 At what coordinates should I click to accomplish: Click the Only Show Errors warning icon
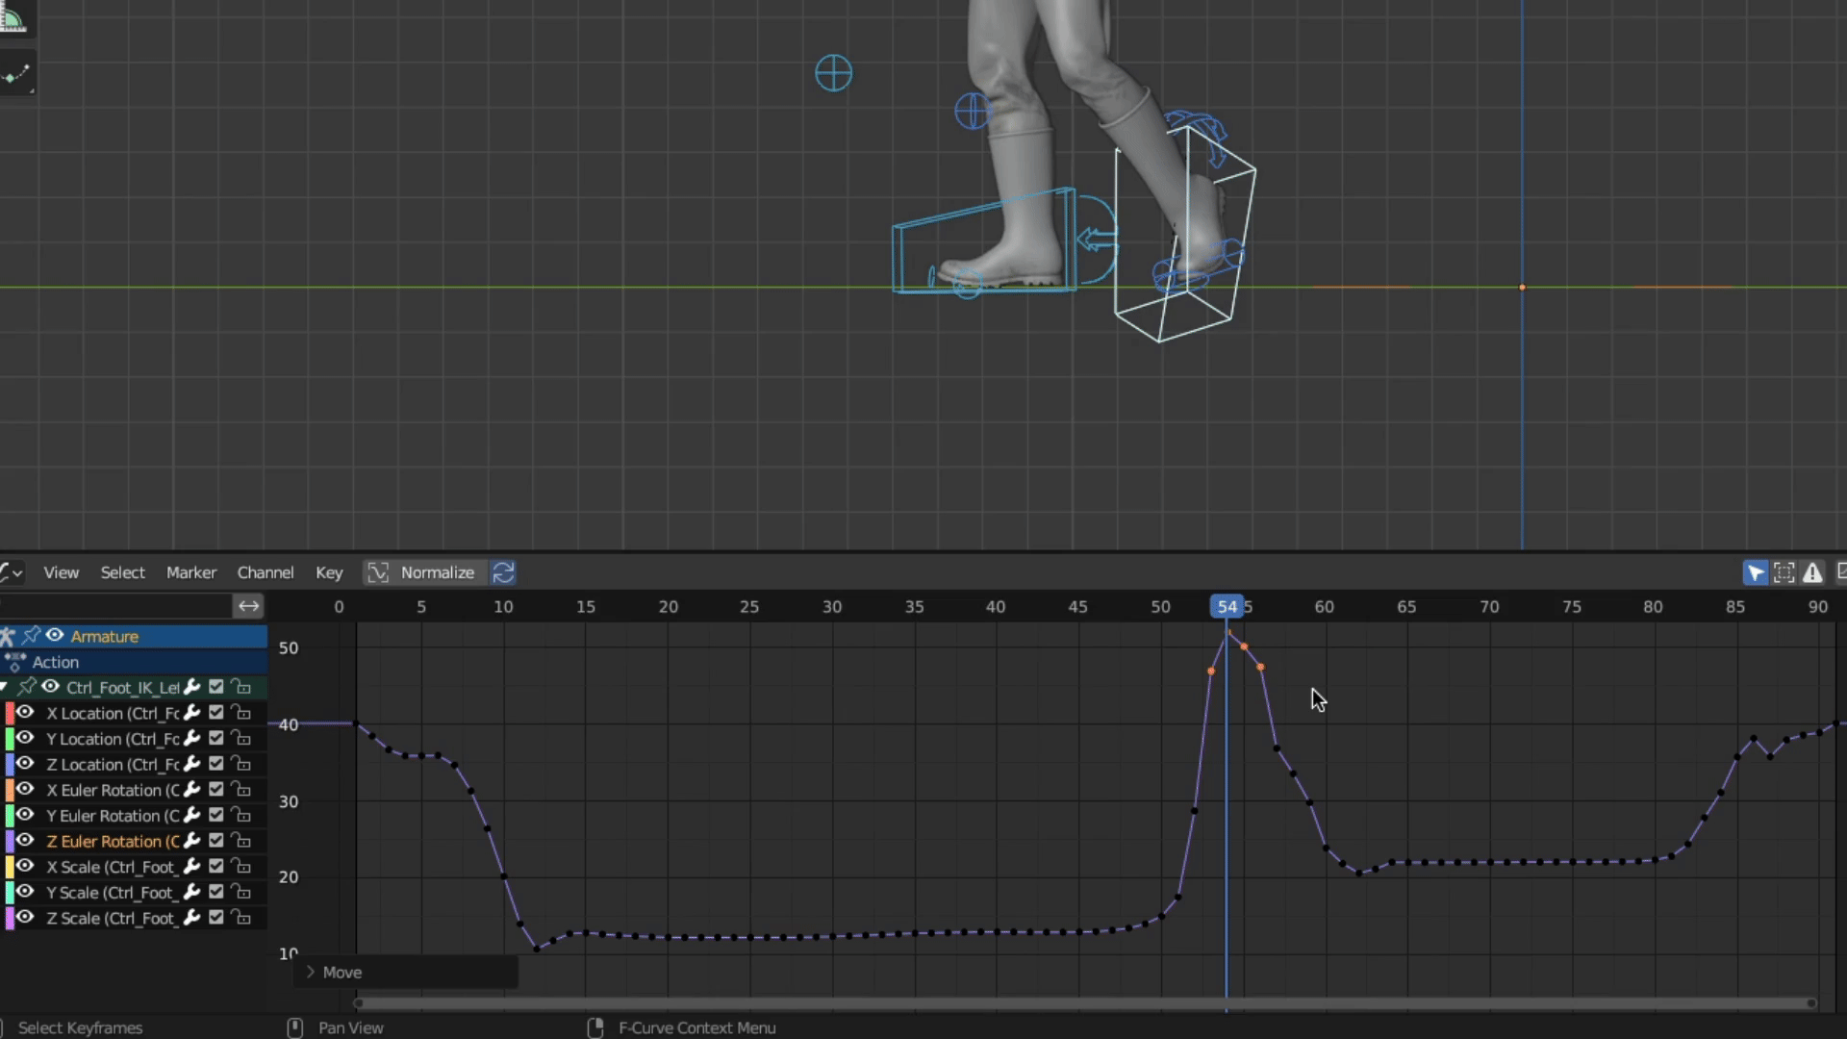(1812, 572)
